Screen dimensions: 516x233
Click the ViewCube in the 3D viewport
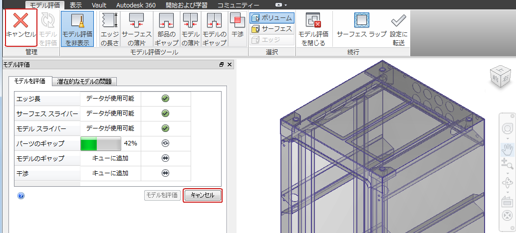501,77
